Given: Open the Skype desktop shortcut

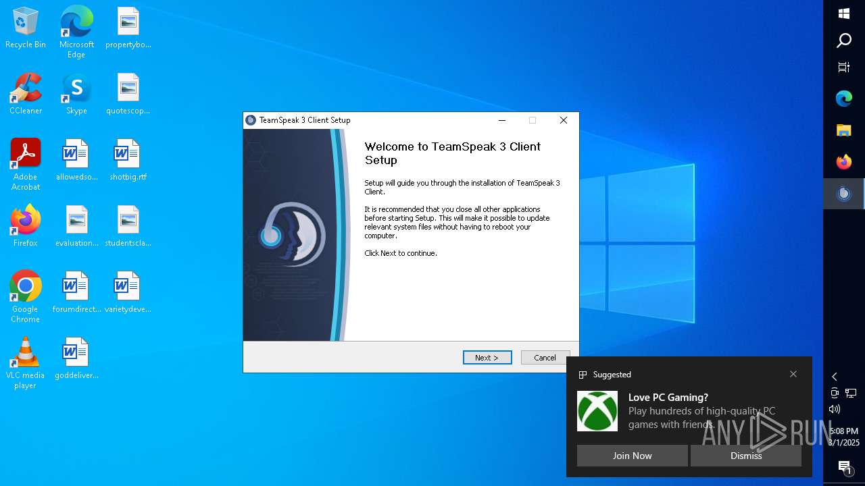Looking at the screenshot, I should click(76, 94).
